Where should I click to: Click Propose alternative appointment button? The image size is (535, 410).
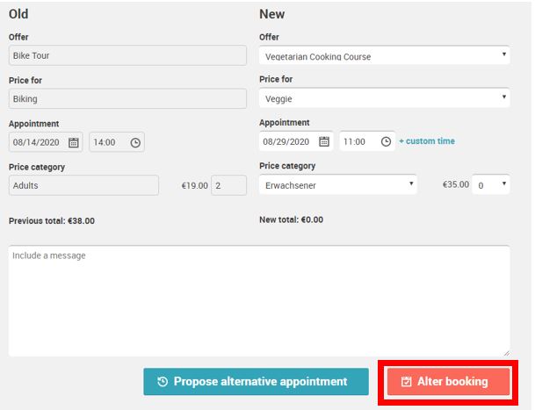click(256, 381)
